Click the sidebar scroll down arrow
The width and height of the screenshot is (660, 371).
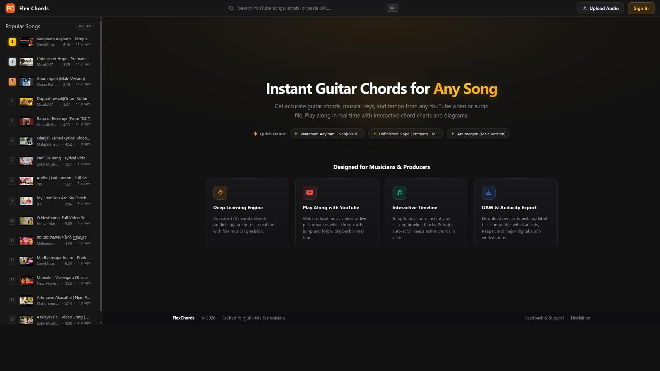tap(101, 323)
